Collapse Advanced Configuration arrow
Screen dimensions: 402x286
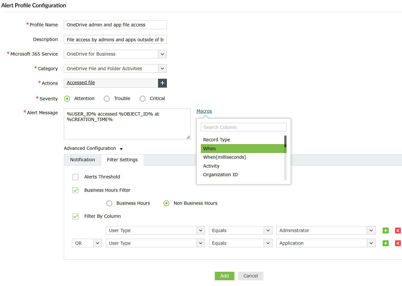tap(121, 149)
